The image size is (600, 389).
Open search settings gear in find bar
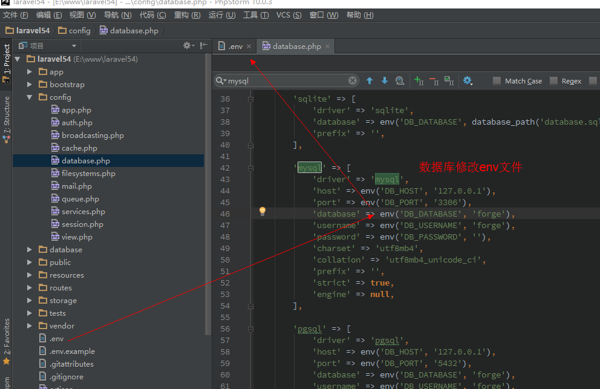(x=468, y=80)
